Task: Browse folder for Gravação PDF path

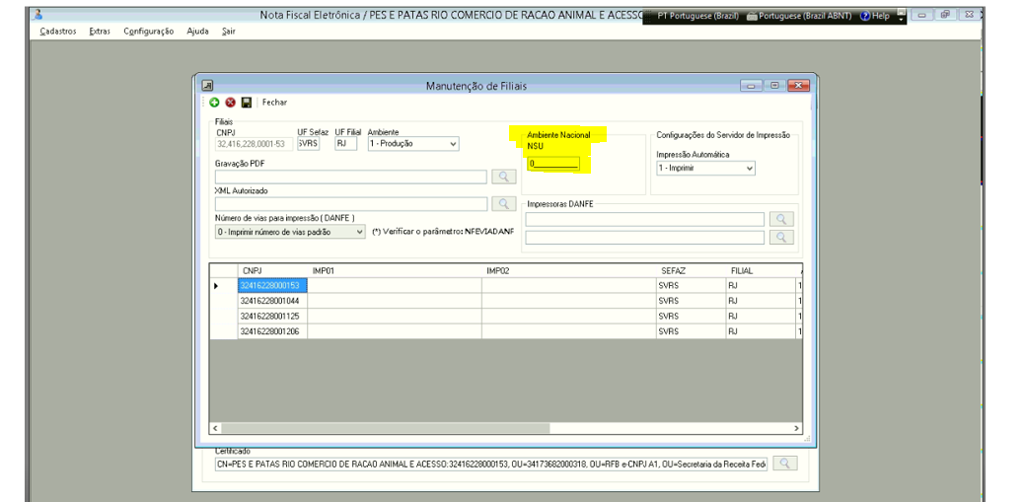Action: [x=503, y=177]
